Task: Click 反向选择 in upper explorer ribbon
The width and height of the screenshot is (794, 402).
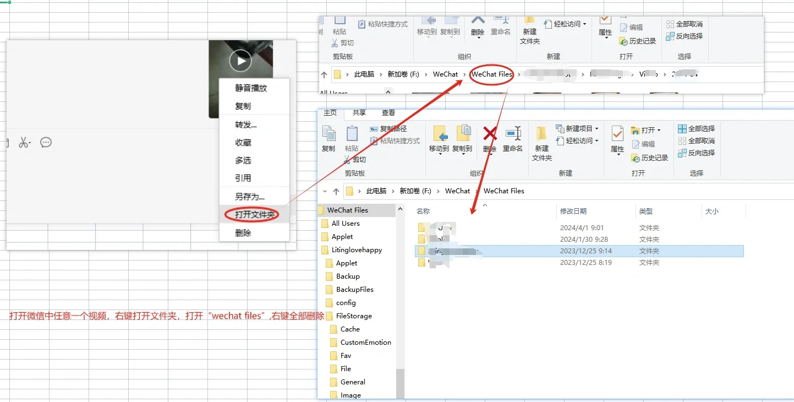Action: click(x=685, y=36)
